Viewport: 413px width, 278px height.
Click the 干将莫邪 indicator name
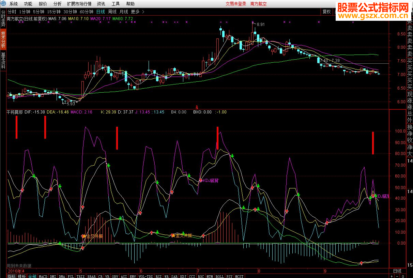pyautogui.click(x=15, y=112)
